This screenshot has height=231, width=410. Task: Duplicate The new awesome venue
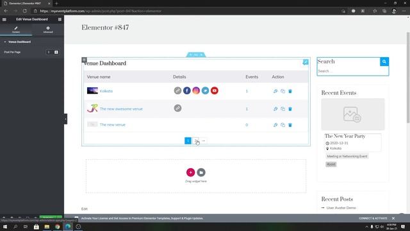click(283, 109)
